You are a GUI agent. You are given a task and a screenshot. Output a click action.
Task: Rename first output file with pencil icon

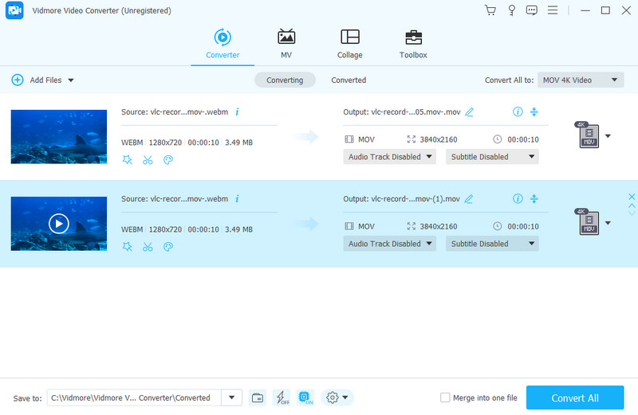pos(470,112)
